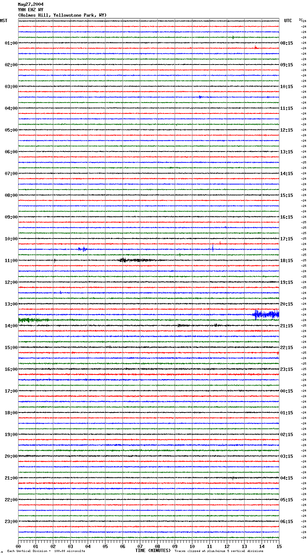Viewport: 308px width, 556px height.
Task: Click the green high-amplitude segment just before 14:00
Action: pos(33,320)
